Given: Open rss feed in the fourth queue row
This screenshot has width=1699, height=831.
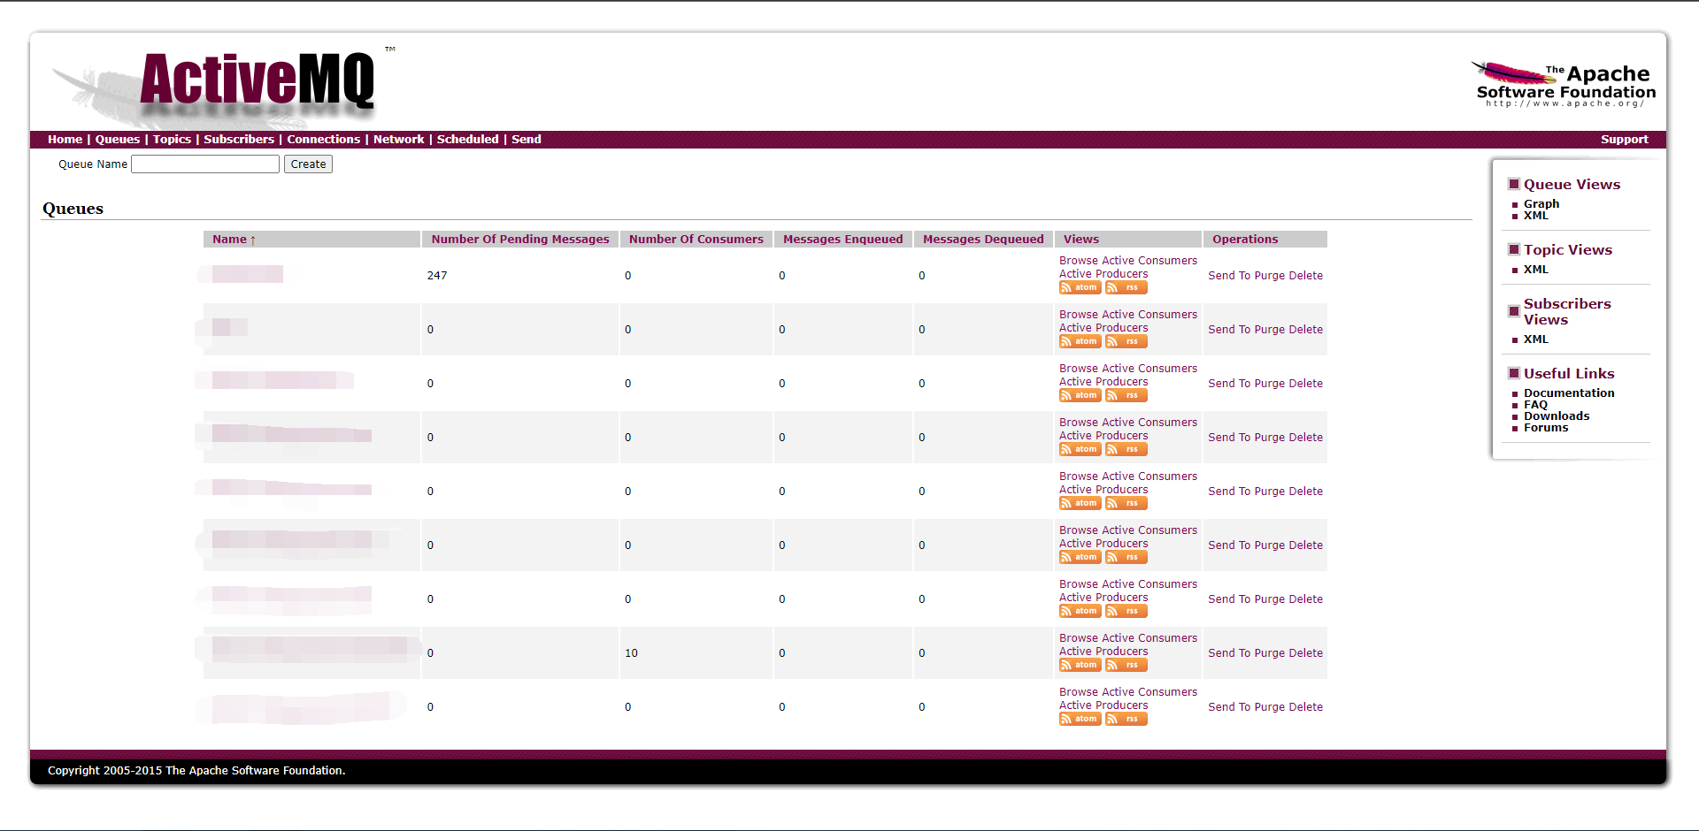Looking at the screenshot, I should [x=1126, y=450].
